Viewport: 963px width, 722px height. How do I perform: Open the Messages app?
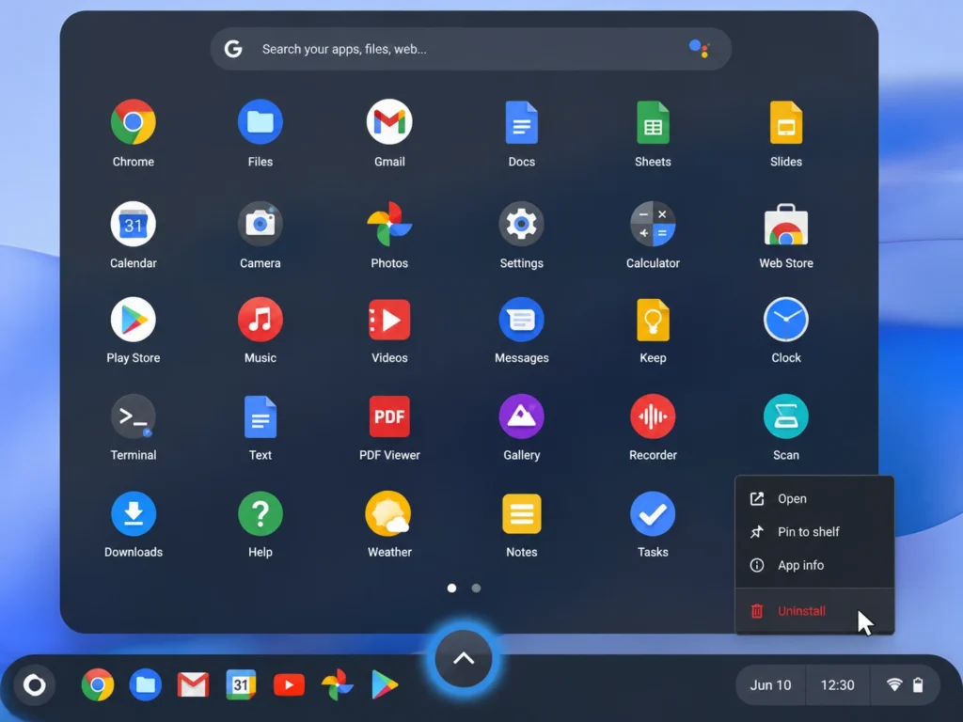pyautogui.click(x=521, y=320)
